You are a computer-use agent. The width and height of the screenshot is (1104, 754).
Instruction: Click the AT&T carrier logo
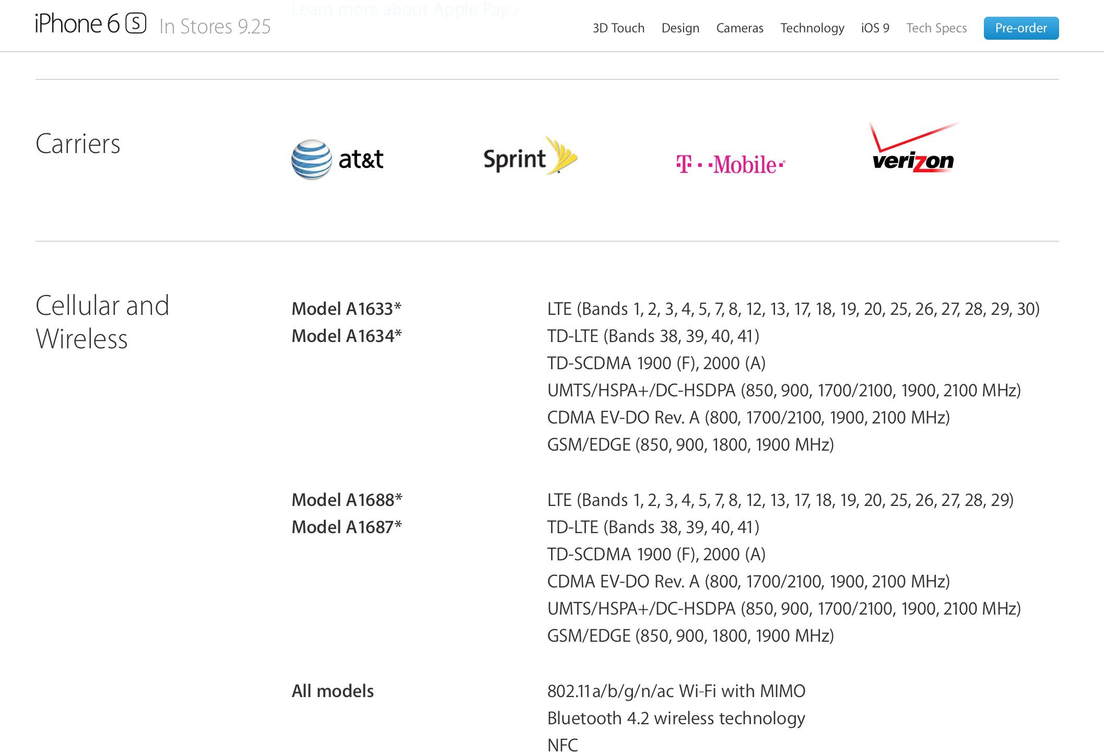pyautogui.click(x=337, y=159)
